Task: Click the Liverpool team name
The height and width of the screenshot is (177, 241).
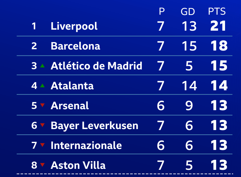Action: tap(74, 26)
